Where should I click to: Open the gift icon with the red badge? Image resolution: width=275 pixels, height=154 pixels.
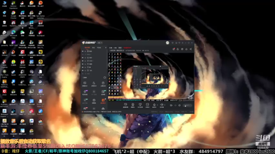pyautogui.click(x=174, y=49)
